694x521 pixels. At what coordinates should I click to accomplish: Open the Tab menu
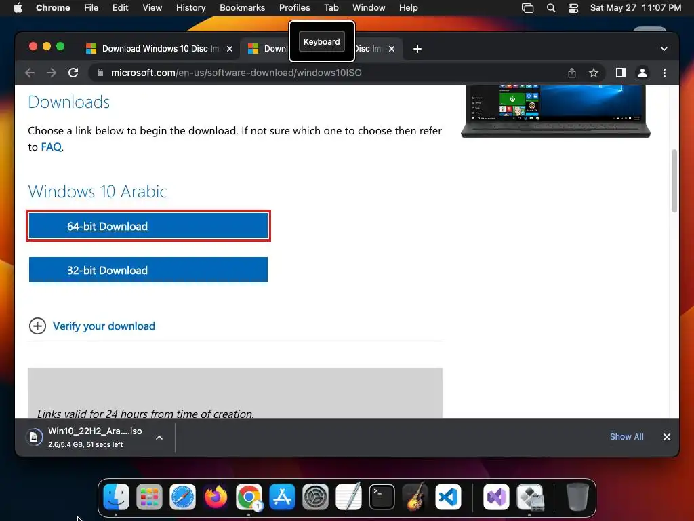[x=331, y=8]
